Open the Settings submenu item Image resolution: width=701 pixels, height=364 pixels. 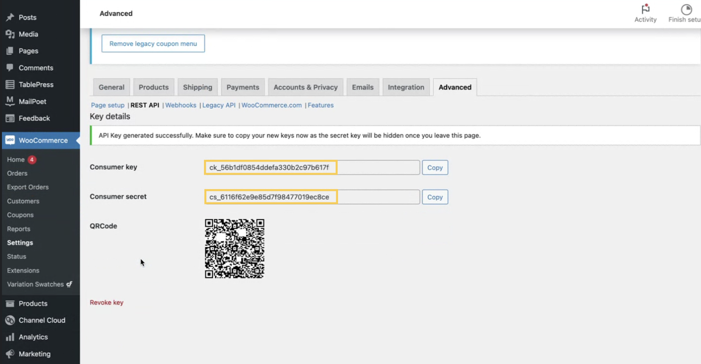[x=20, y=243]
